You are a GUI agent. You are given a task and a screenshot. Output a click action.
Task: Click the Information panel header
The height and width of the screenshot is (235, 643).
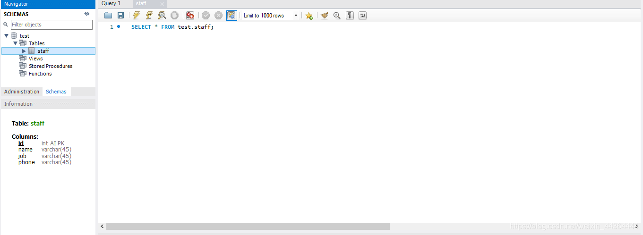click(48, 104)
